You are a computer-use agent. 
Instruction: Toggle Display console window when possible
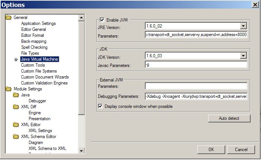click(x=100, y=106)
